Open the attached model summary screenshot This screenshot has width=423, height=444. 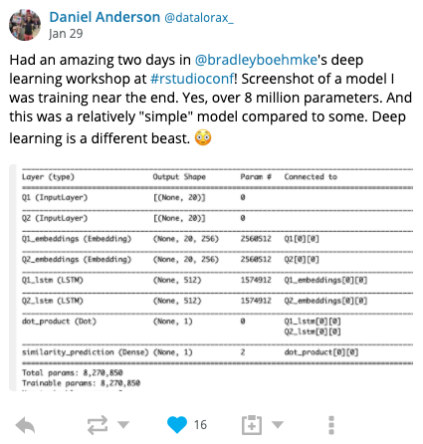click(211, 278)
